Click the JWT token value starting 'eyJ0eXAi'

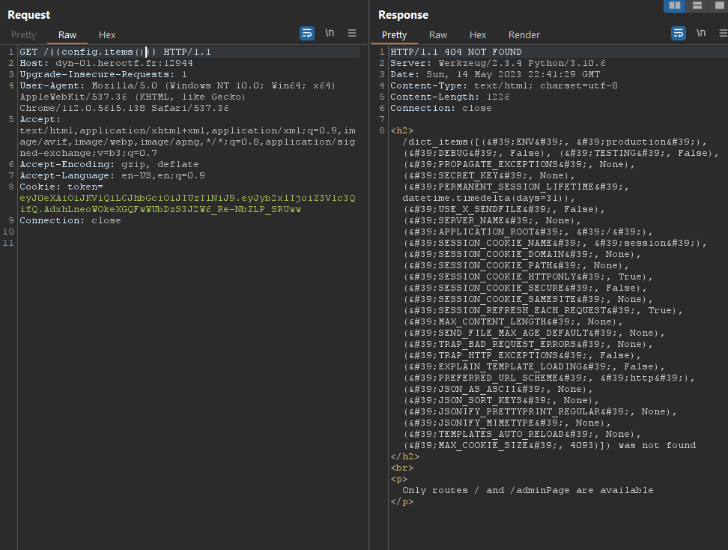coord(187,204)
